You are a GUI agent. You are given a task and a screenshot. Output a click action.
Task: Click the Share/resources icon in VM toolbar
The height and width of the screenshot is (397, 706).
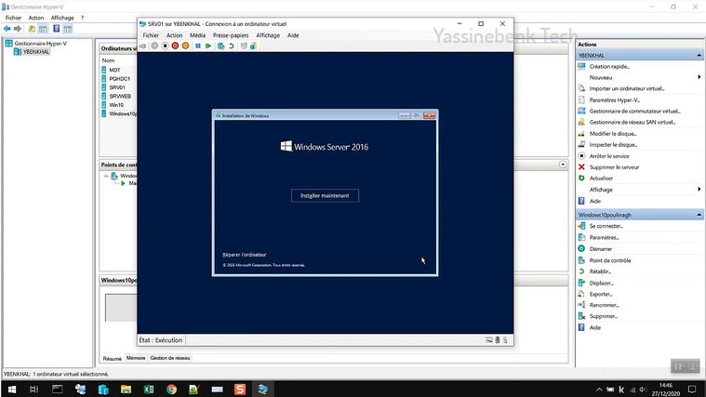click(254, 46)
